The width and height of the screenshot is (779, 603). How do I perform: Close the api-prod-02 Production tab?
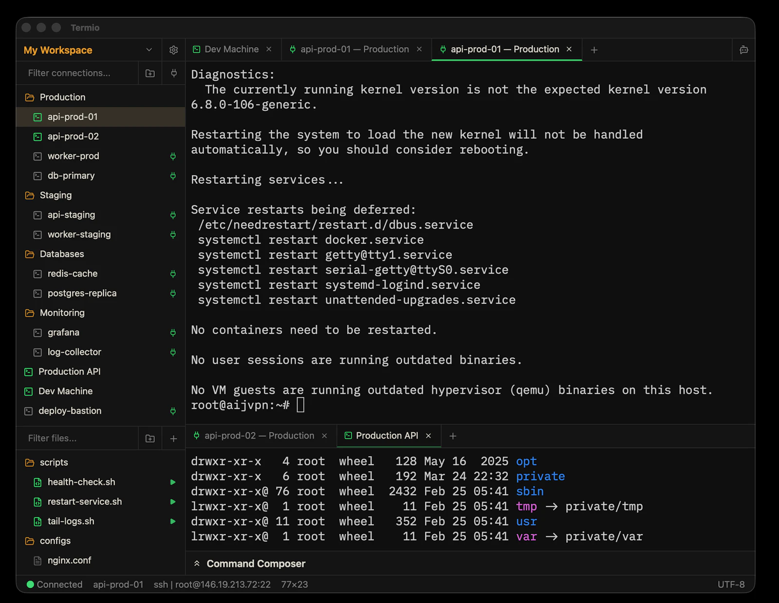click(x=325, y=436)
